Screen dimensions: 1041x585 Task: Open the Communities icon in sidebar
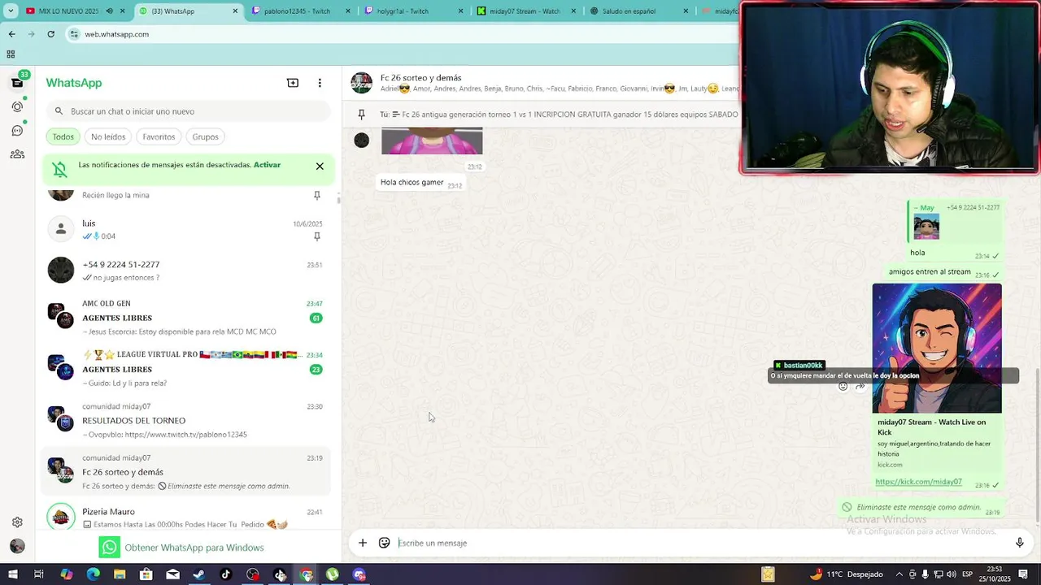[17, 154]
